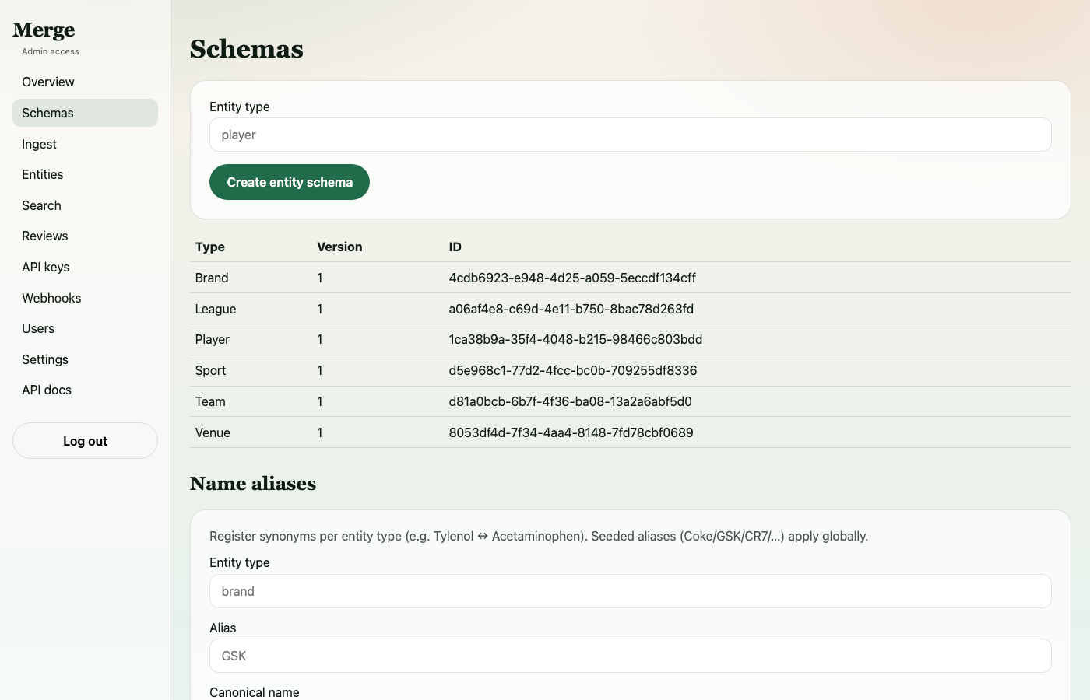Image resolution: width=1090 pixels, height=700 pixels.
Task: Click Brand ID 4cdb6923-e948-4d25-a059-5eccdf134cff
Action: coord(572,278)
